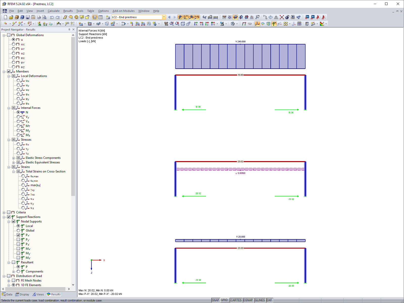
Task: Toggle the SNAP status bar button
Action: (215, 300)
